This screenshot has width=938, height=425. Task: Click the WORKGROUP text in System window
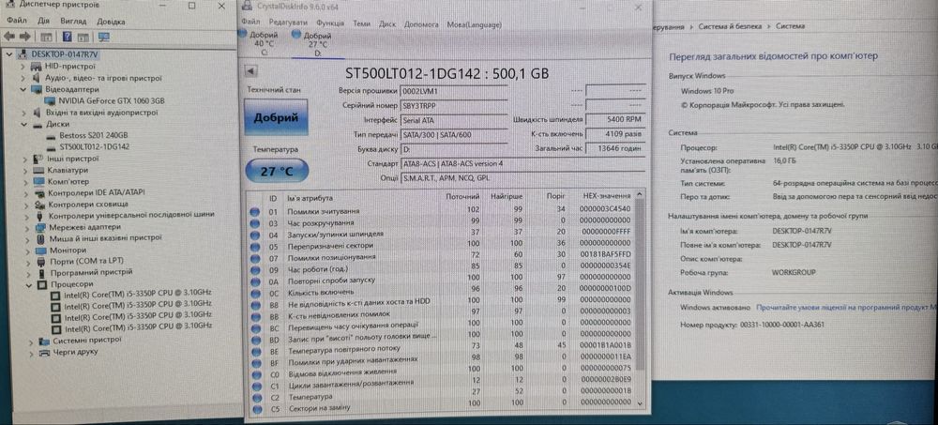pyautogui.click(x=794, y=272)
